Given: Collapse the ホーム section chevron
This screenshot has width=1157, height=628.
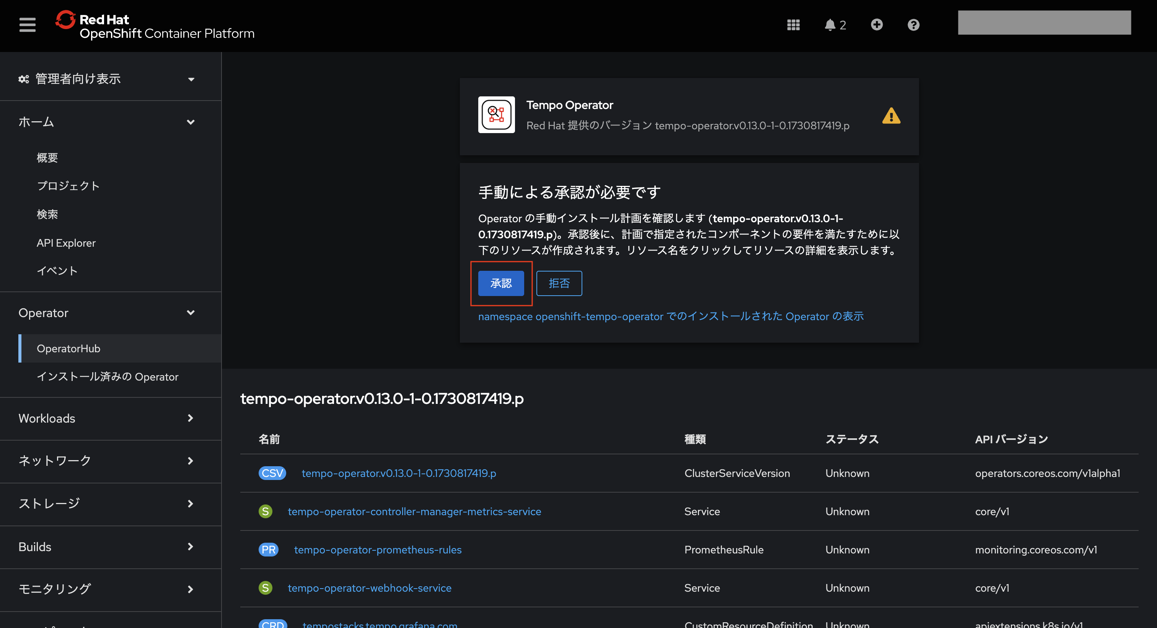Looking at the screenshot, I should tap(191, 122).
